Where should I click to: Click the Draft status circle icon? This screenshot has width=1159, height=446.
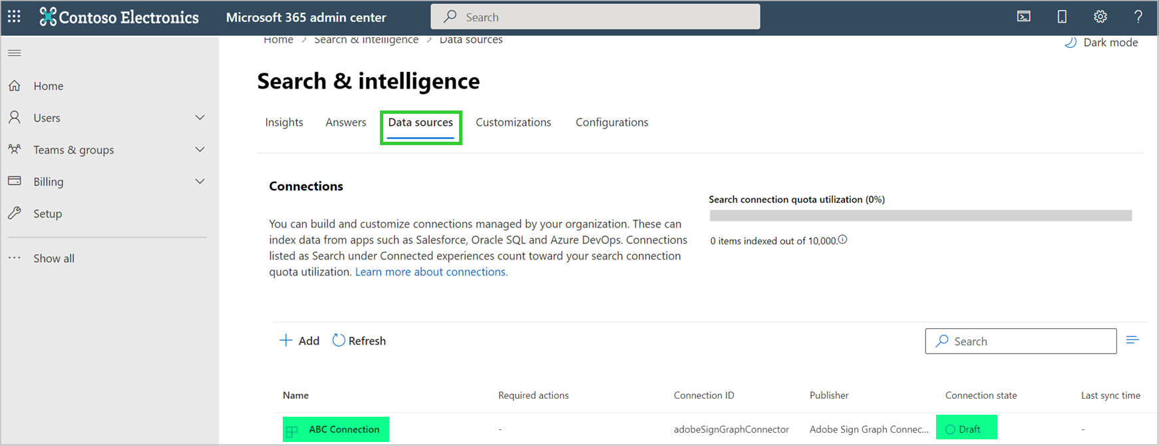tap(950, 429)
